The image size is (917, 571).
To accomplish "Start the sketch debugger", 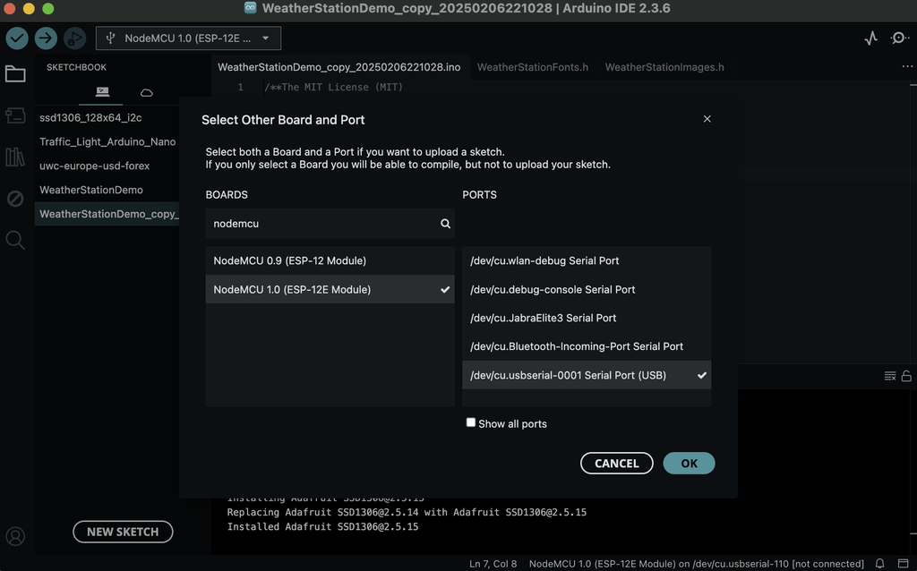I will (74, 38).
